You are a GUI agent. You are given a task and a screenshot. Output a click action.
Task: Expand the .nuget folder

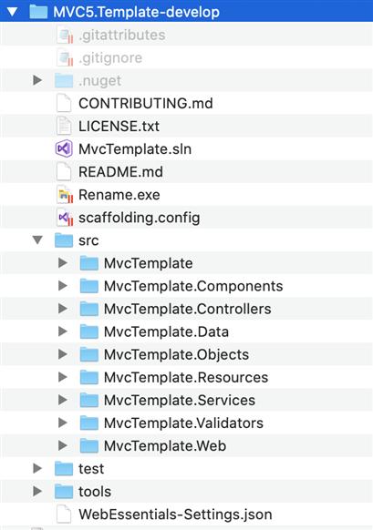(37, 80)
